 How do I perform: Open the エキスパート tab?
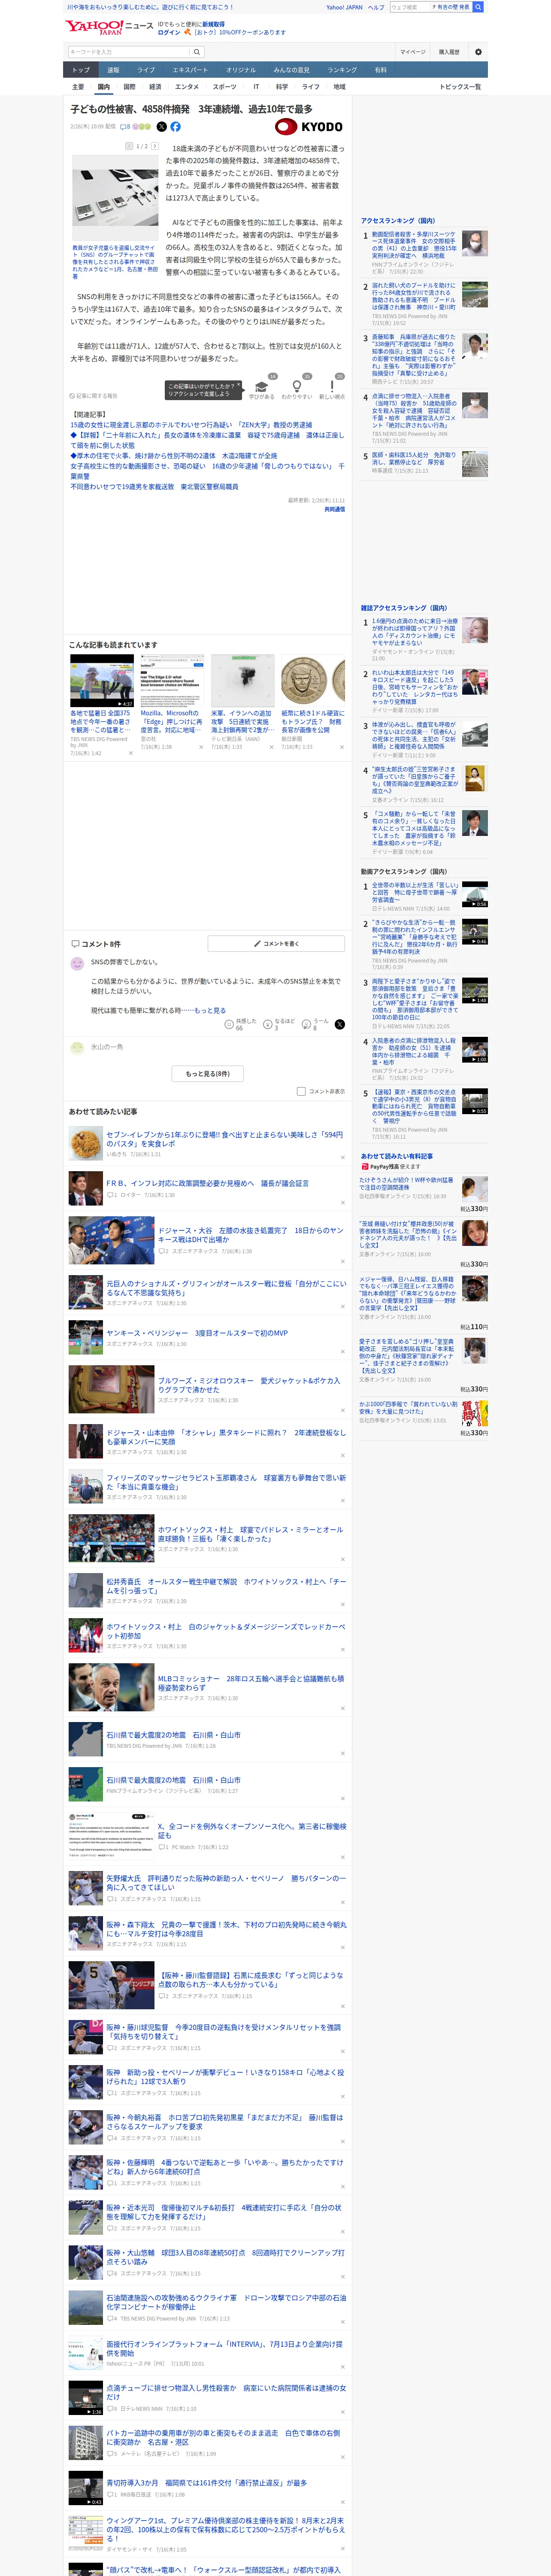click(190, 70)
